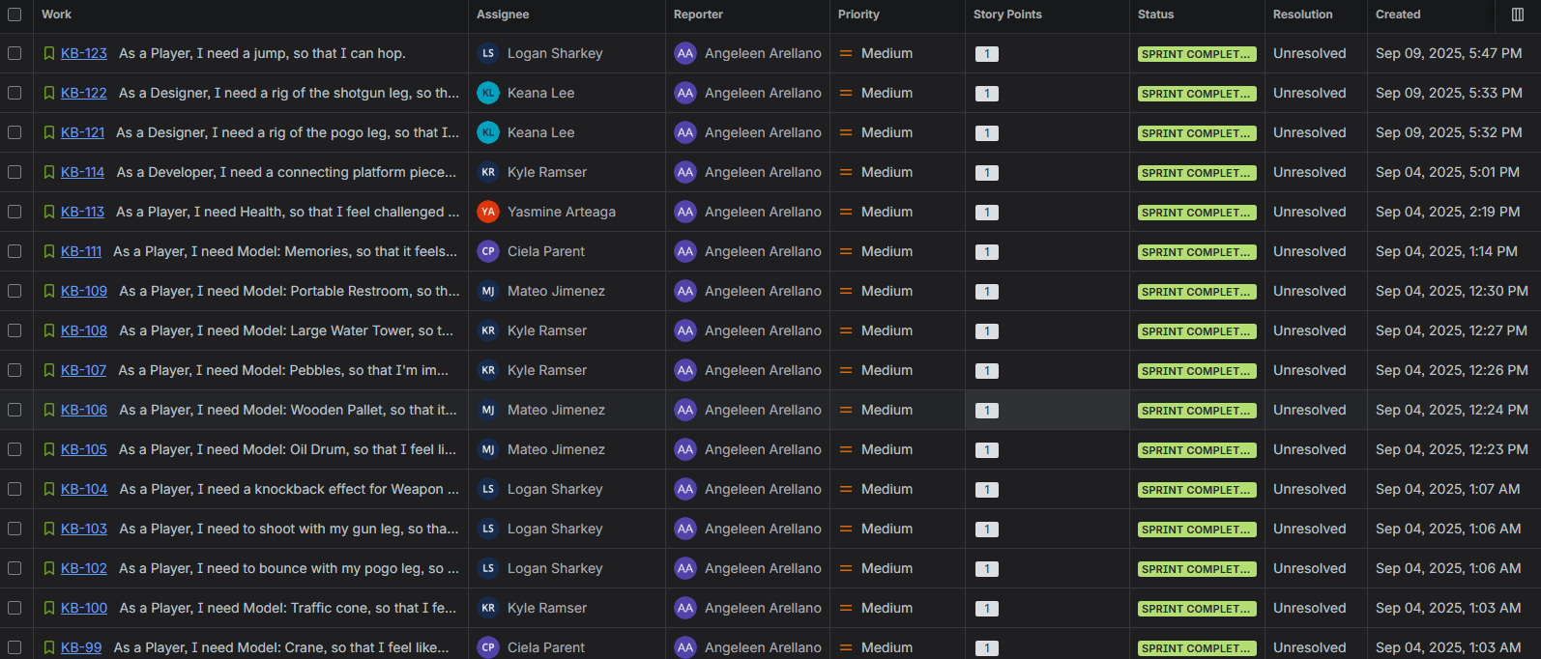Open issue link KB-109
The width and height of the screenshot is (1541, 659).
coord(84,291)
